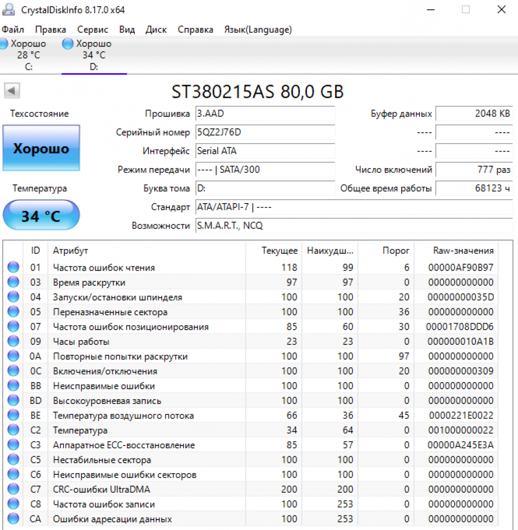
Task: Click the serial number field 5QZ2J76D
Action: point(265,132)
